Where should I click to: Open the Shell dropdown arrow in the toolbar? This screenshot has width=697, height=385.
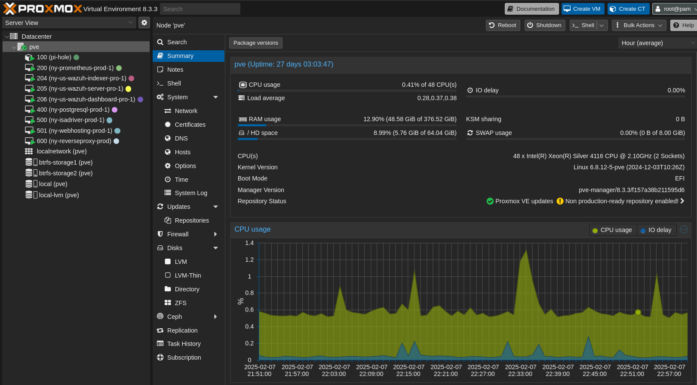coord(602,25)
